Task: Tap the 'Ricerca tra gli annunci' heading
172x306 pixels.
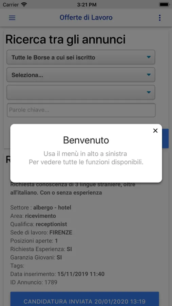Action: (x=65, y=40)
